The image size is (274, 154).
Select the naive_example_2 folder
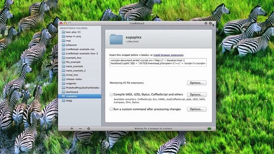(x=80, y=71)
